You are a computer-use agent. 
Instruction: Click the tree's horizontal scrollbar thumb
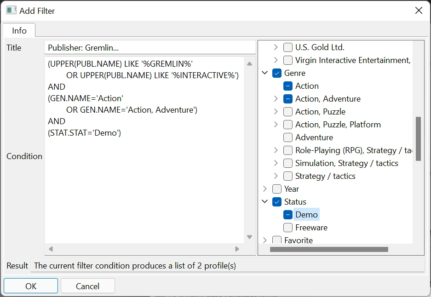click(329, 250)
